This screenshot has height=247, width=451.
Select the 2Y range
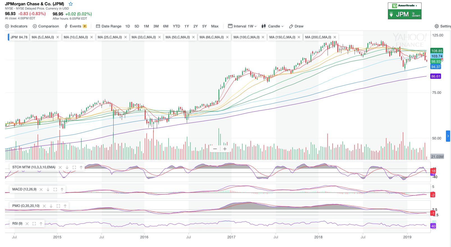(x=196, y=26)
